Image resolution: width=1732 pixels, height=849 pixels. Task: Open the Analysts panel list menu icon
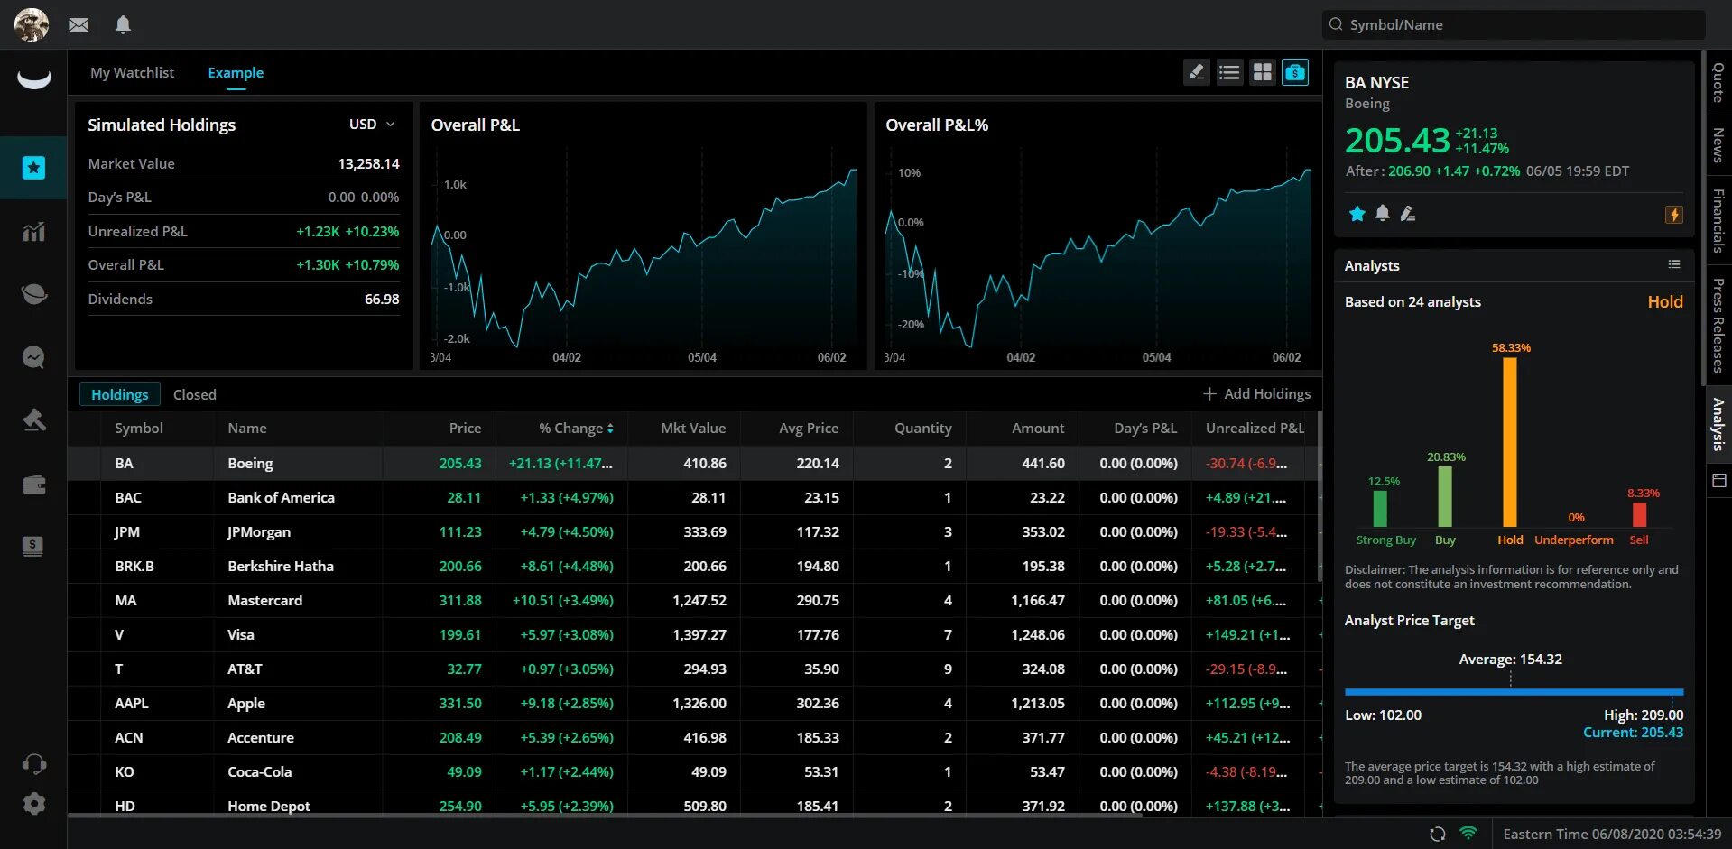pos(1674,264)
